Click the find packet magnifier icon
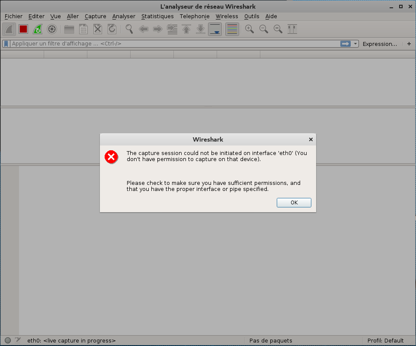Viewport: 416px width, 346px height. [129, 29]
